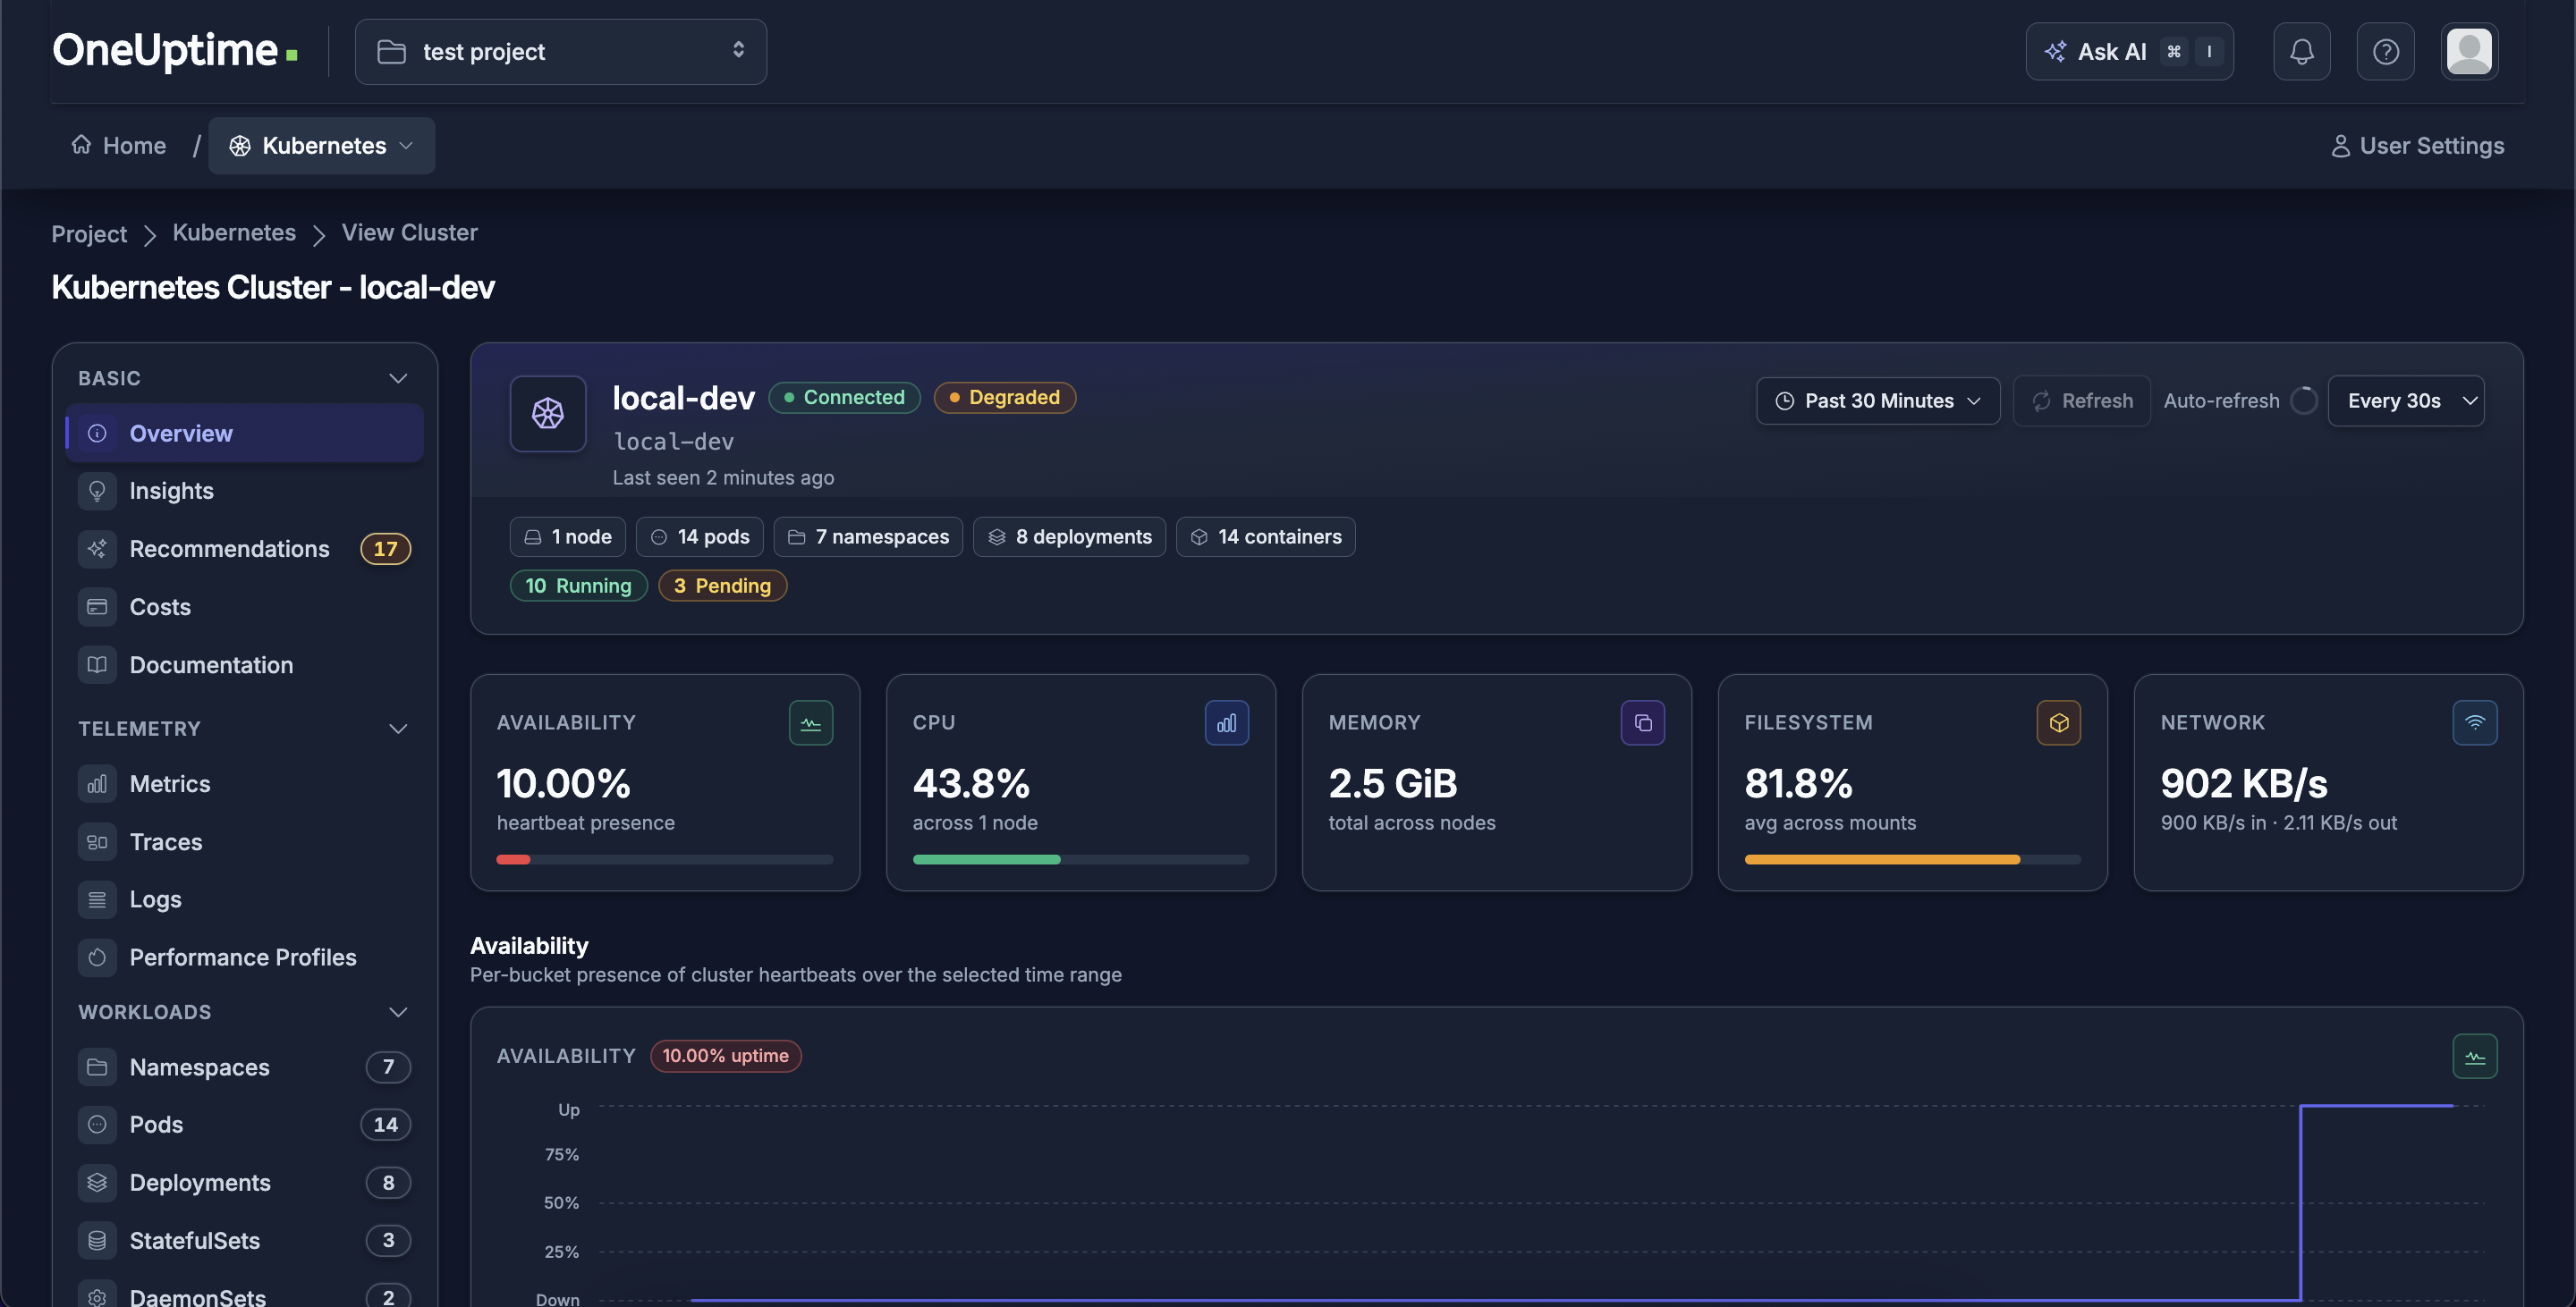Click the Kubernetes breadcrumb link
The width and height of the screenshot is (2576, 1307).
click(234, 232)
